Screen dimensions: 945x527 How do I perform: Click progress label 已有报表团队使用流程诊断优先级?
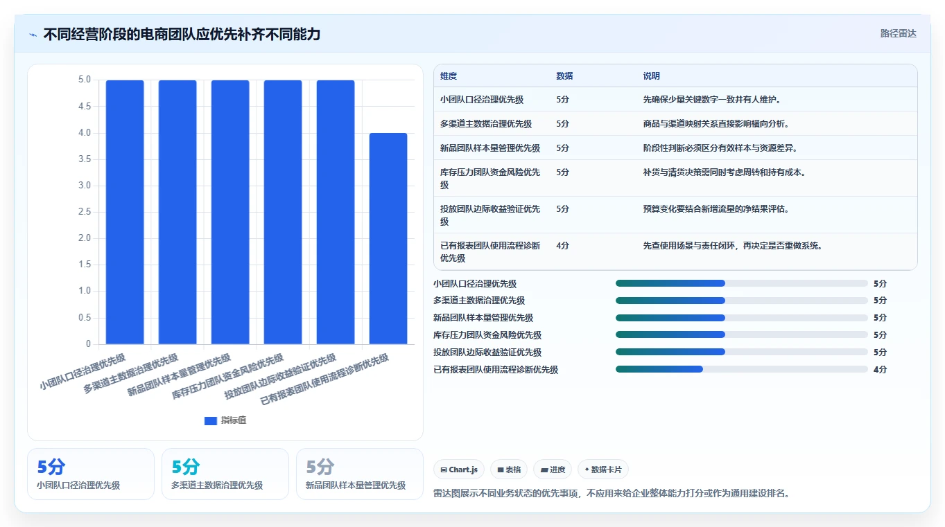(496, 370)
